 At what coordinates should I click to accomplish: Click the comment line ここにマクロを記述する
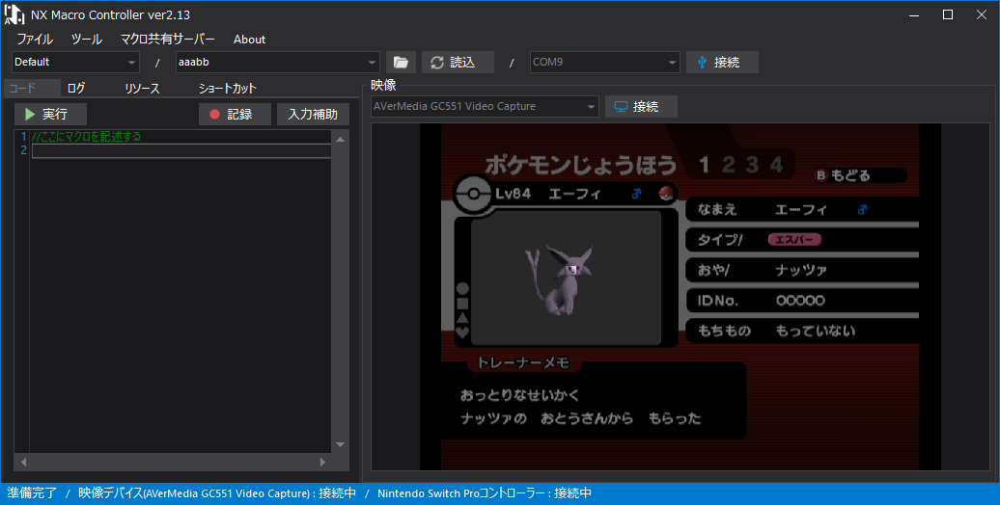(x=86, y=136)
